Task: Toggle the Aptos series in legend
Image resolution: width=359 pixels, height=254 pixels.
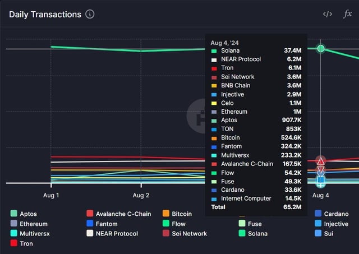Action: click(28, 214)
